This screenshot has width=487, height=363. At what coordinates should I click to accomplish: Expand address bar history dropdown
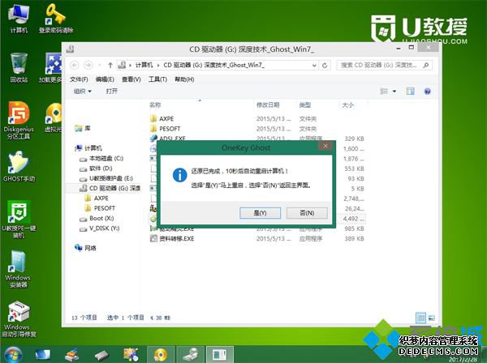tap(314, 66)
